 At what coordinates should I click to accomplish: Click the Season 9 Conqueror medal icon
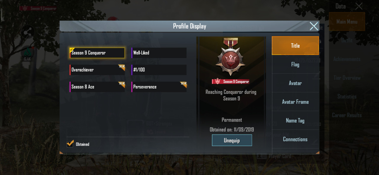(x=232, y=58)
